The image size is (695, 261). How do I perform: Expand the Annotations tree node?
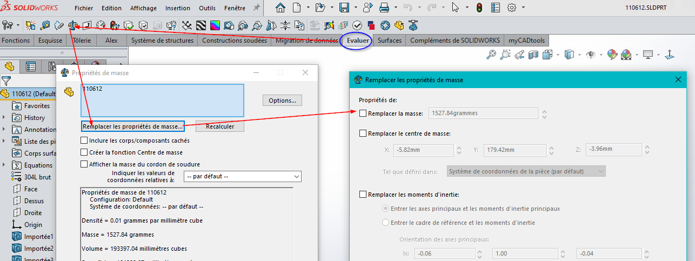(4, 130)
